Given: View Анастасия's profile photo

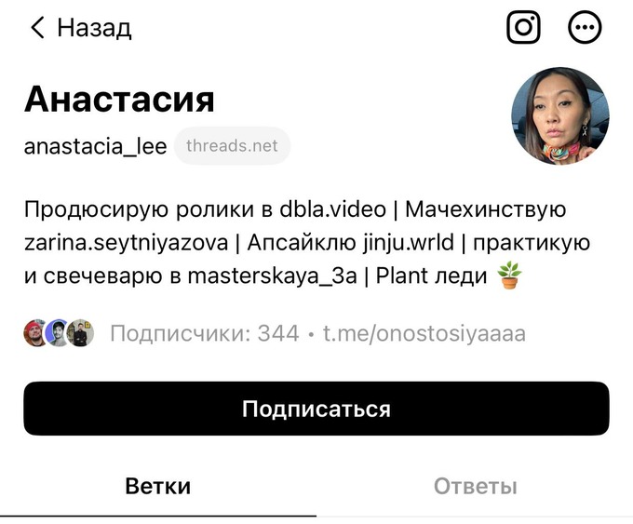Looking at the screenshot, I should point(560,115).
